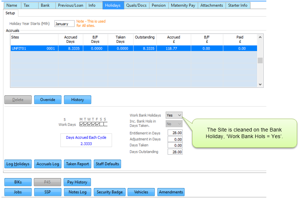
Task: Select the Holidays tab
Action: [113, 6]
